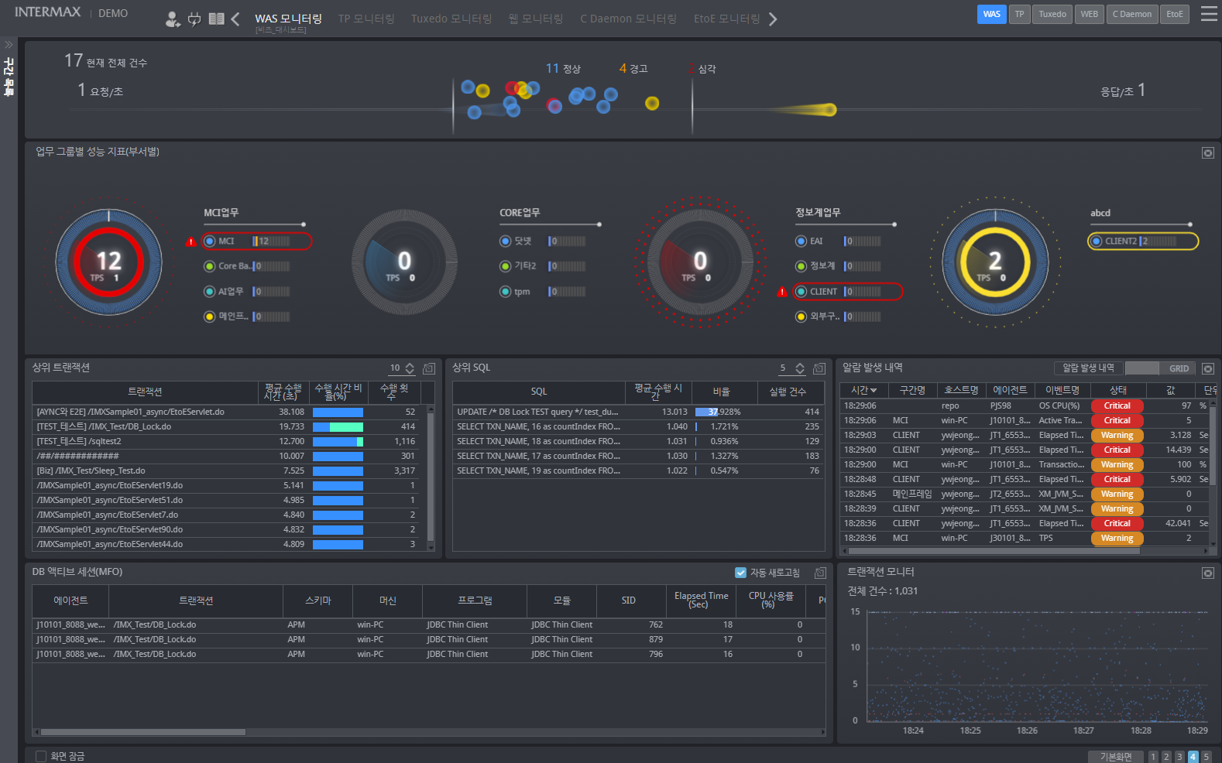Image resolution: width=1222 pixels, height=763 pixels.
Task: Open the EtoE 모니터링 tab
Action: click(x=727, y=19)
